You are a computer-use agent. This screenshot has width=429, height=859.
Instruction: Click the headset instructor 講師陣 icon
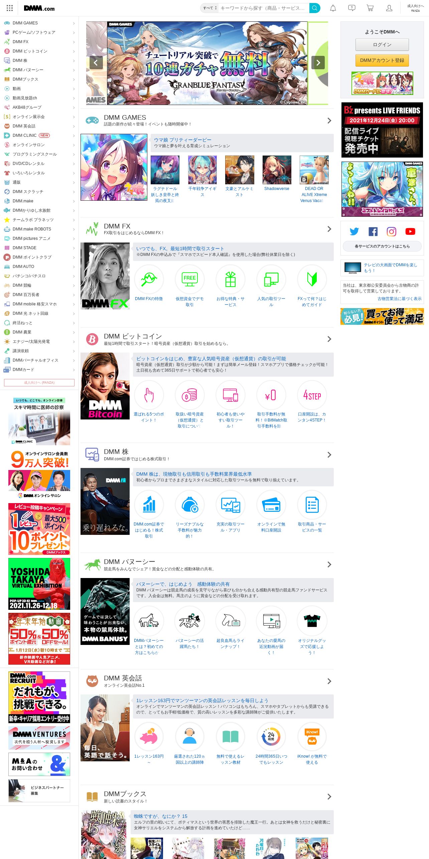(190, 737)
